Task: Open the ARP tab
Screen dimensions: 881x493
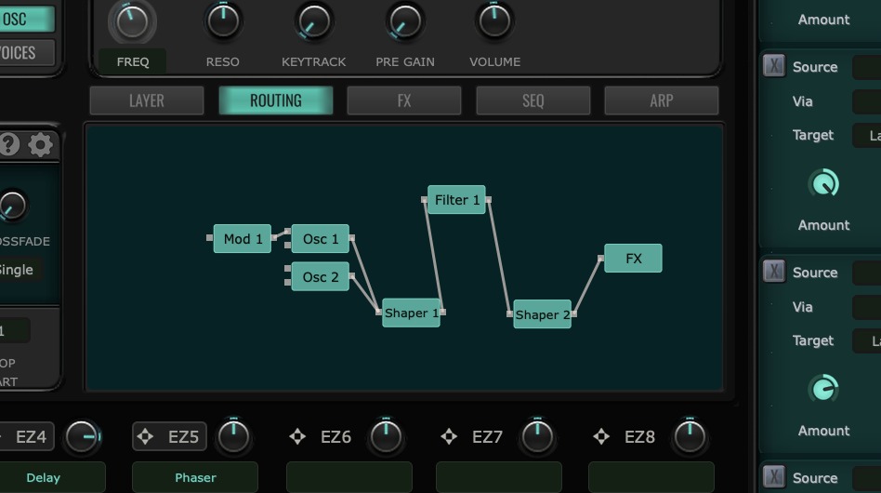Action: tap(661, 100)
